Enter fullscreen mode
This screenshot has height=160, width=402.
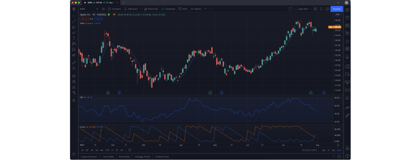pos(321,9)
